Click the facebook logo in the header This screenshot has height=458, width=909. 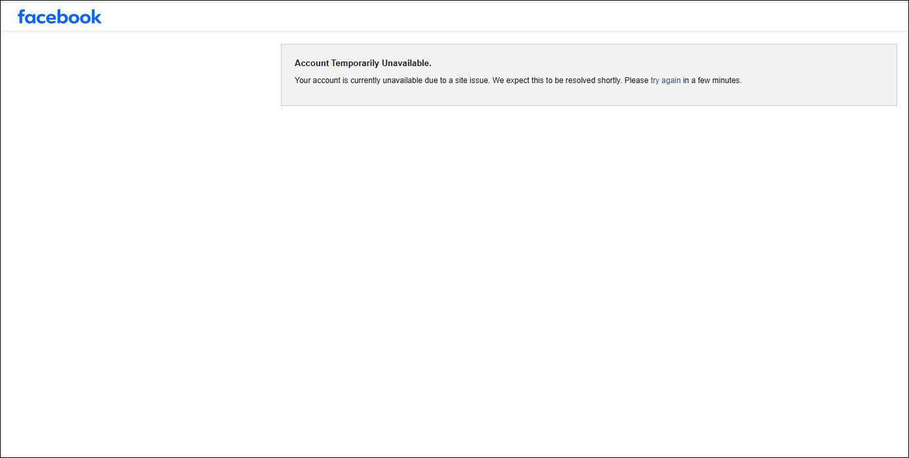(60, 16)
